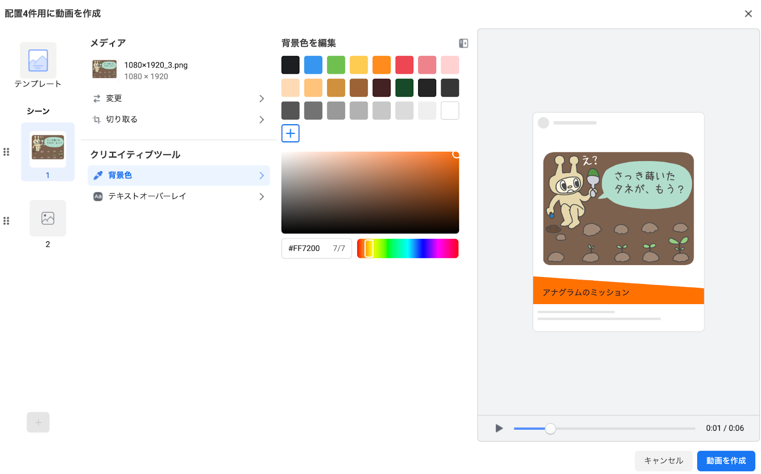Expand the 切り取る crop option
761x474 pixels.
[x=178, y=119]
